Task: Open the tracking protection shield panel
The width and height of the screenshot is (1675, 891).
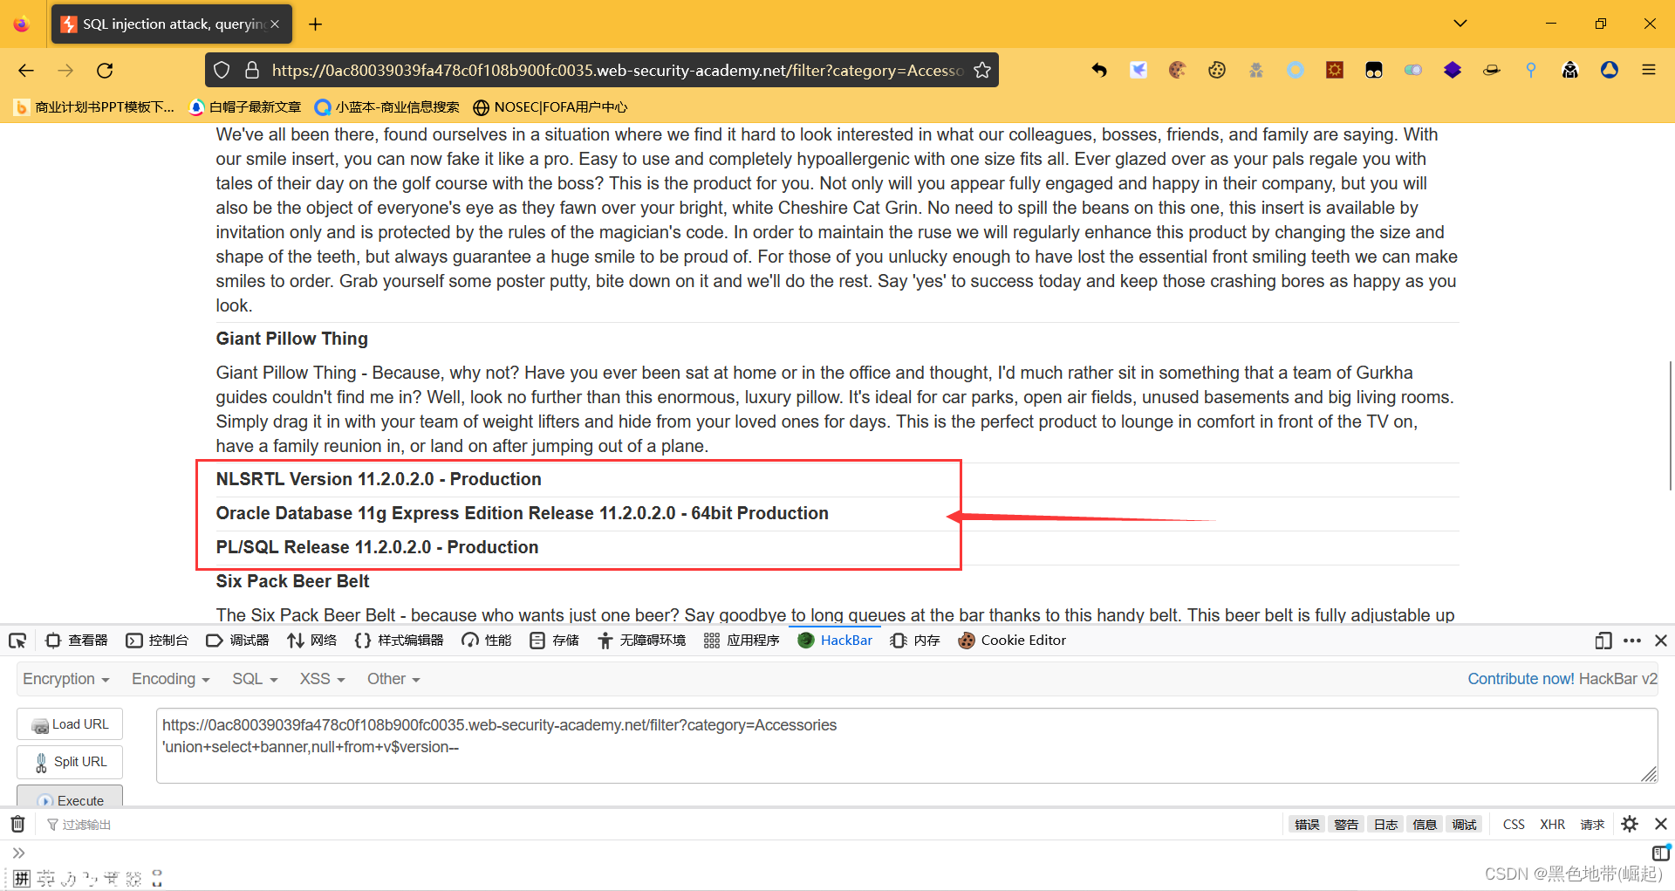Action: [x=222, y=71]
